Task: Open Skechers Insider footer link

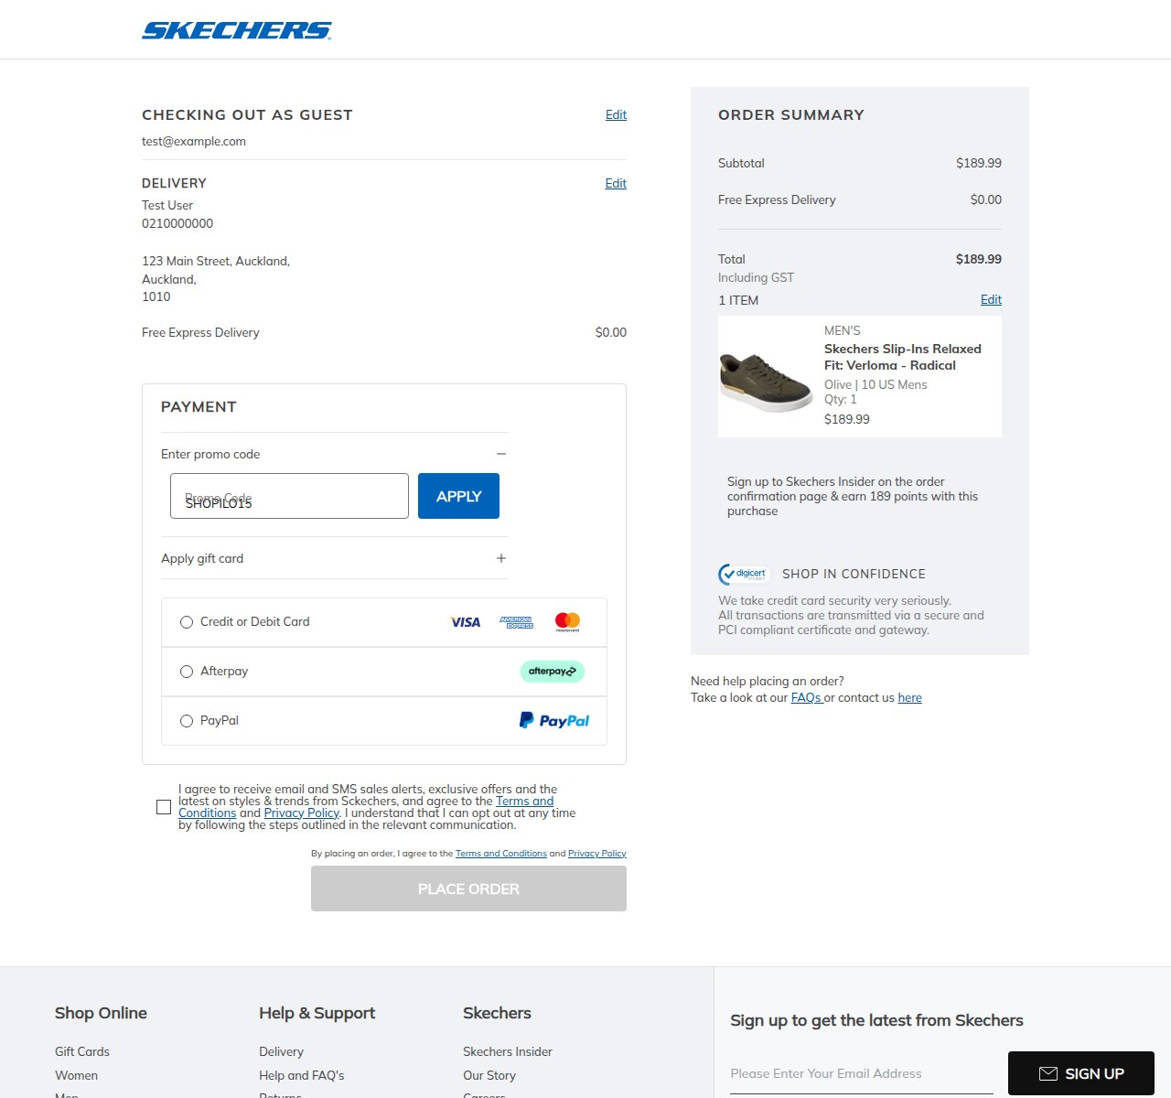Action: coord(508,1051)
